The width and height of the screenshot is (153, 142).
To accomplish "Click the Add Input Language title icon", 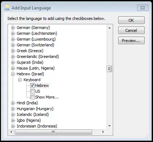I will click(7, 8).
